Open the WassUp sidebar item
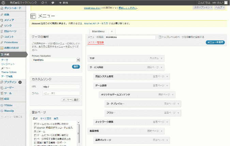The height and width of the screenshot is (146, 230). (x=9, y=111)
